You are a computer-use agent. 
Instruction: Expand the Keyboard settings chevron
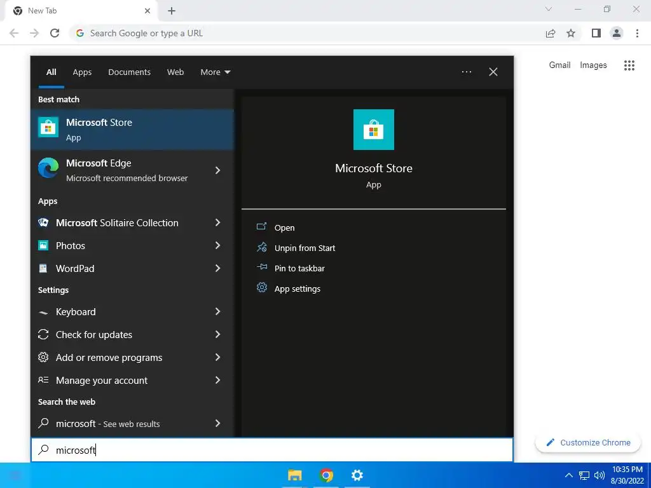point(217,311)
